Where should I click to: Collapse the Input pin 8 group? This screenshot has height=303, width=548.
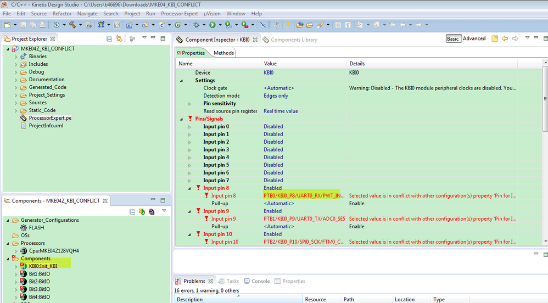point(189,188)
